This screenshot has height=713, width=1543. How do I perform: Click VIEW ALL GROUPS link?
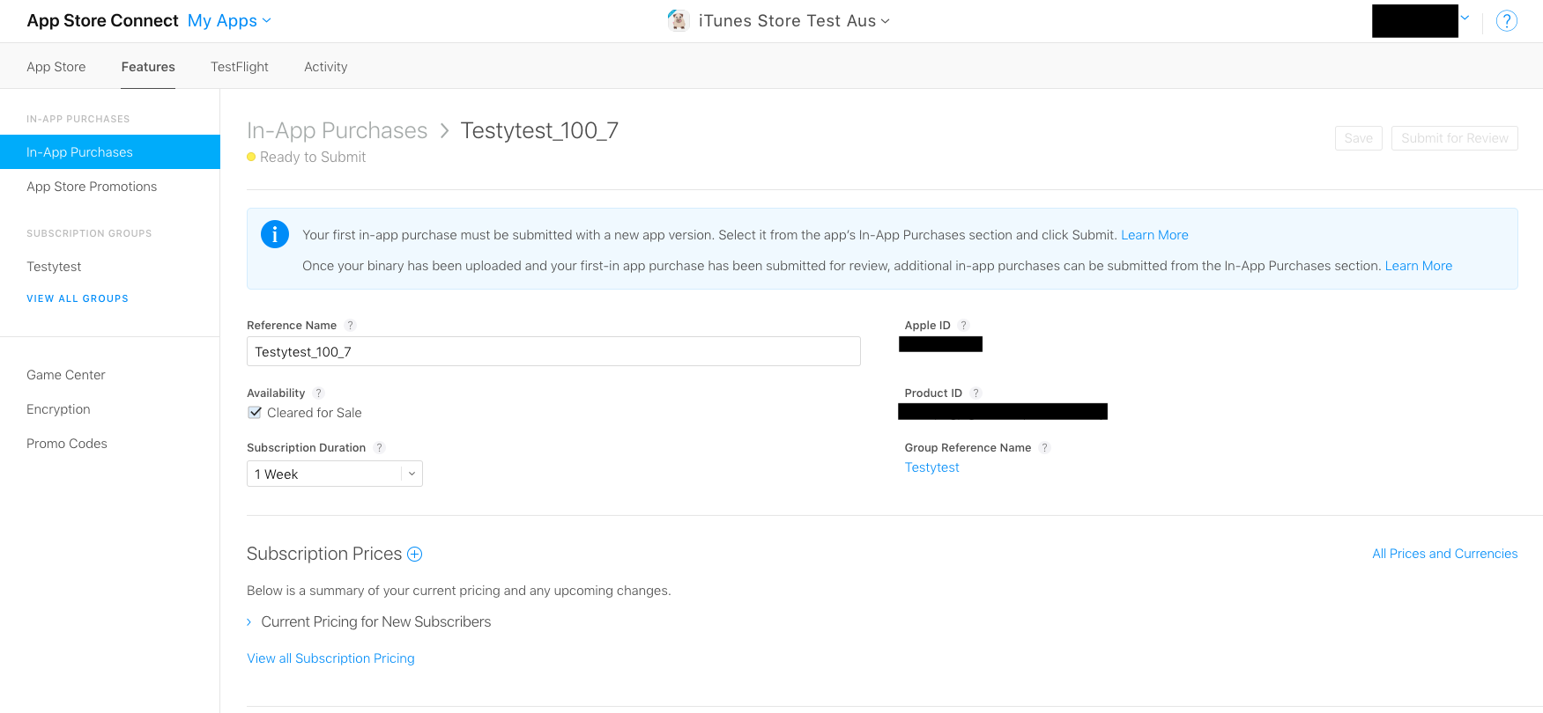point(78,298)
